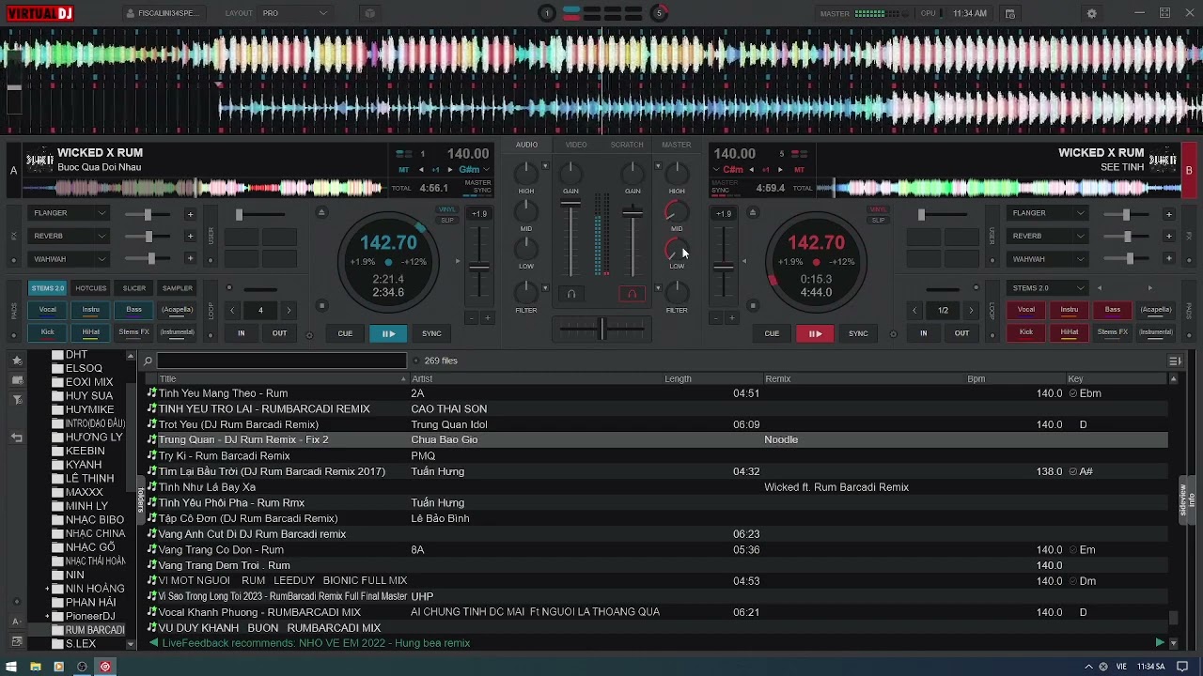Viewport: 1203px width, 676px height.
Task: Double loop length on deck A
Action: (x=289, y=310)
